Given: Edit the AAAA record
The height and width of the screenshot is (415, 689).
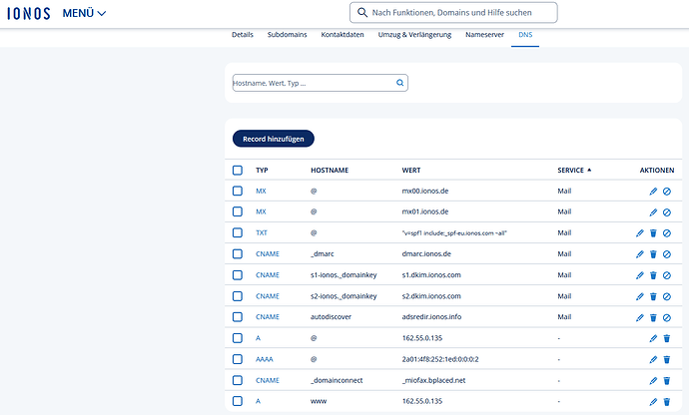Looking at the screenshot, I should 653,359.
